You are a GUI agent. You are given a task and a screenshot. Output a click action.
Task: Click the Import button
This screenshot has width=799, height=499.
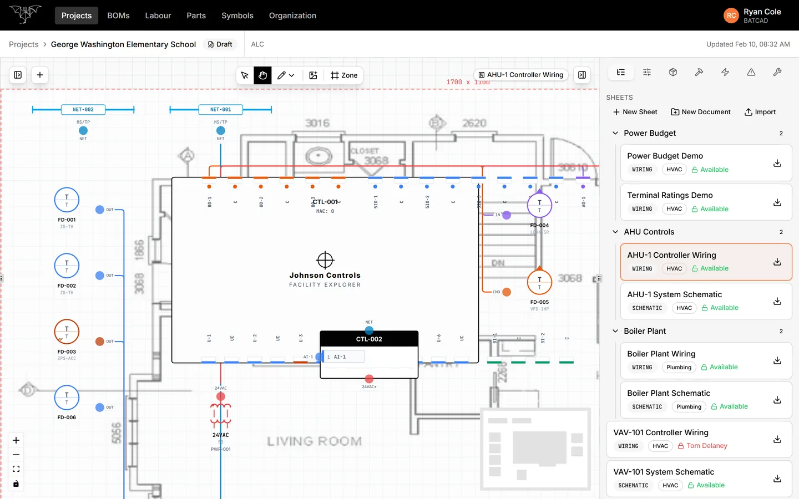(760, 112)
